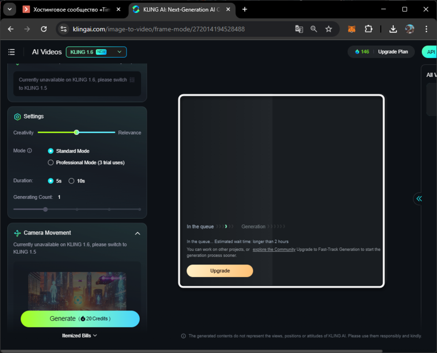This screenshot has width=437, height=353.
Task: Select Standard Mode radio option
Action: pyautogui.click(x=50, y=151)
